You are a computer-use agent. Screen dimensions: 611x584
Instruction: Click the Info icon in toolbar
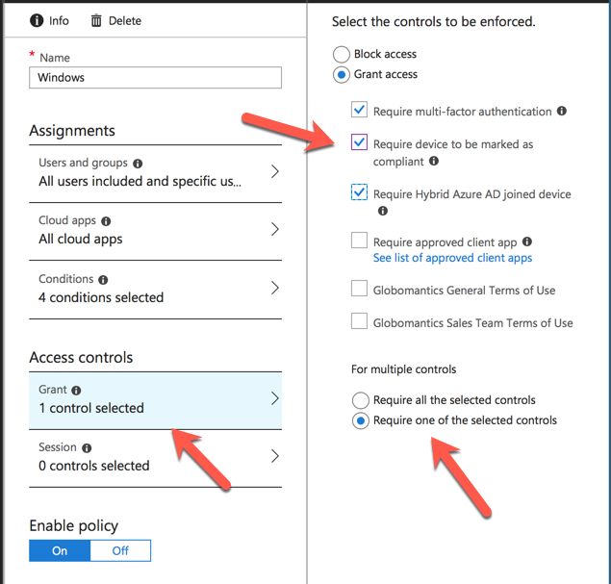(38, 20)
